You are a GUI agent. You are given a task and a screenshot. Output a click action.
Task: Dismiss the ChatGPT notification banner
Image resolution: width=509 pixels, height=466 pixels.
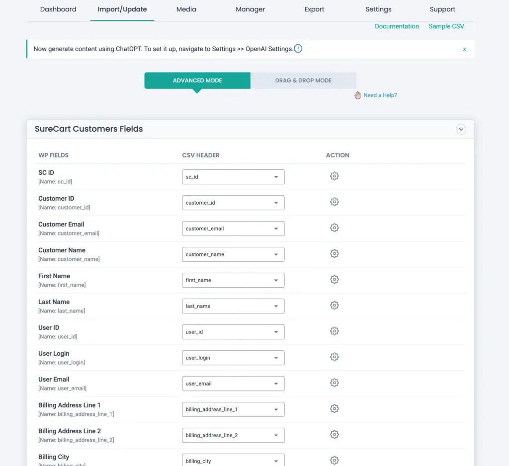click(x=464, y=49)
